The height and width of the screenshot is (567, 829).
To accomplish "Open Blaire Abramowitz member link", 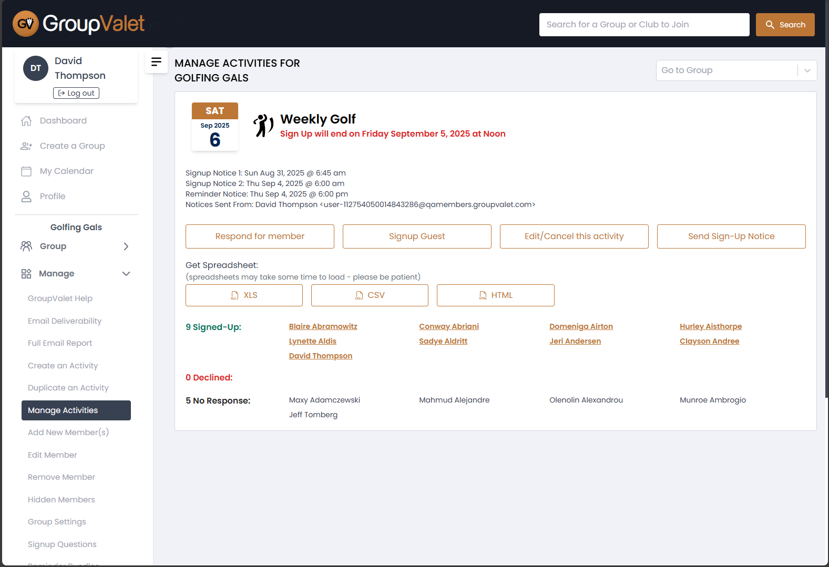I will pyautogui.click(x=323, y=326).
